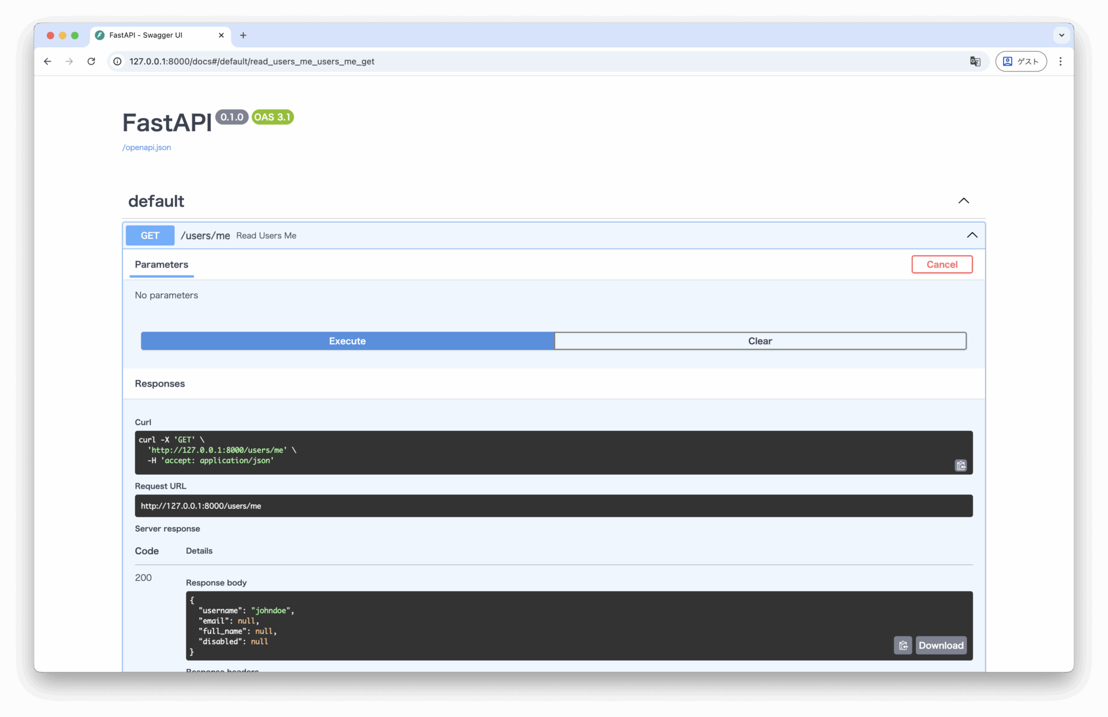Click the Cancel button

click(x=942, y=265)
